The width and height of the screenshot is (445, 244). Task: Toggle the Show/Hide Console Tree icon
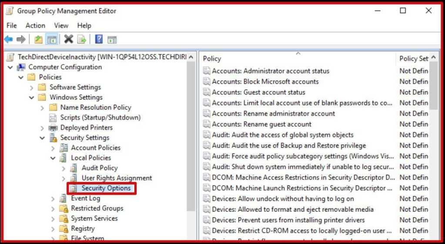click(52, 40)
